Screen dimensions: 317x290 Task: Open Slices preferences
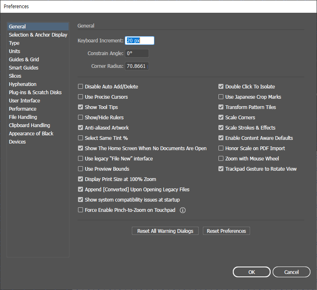(x=38, y=76)
